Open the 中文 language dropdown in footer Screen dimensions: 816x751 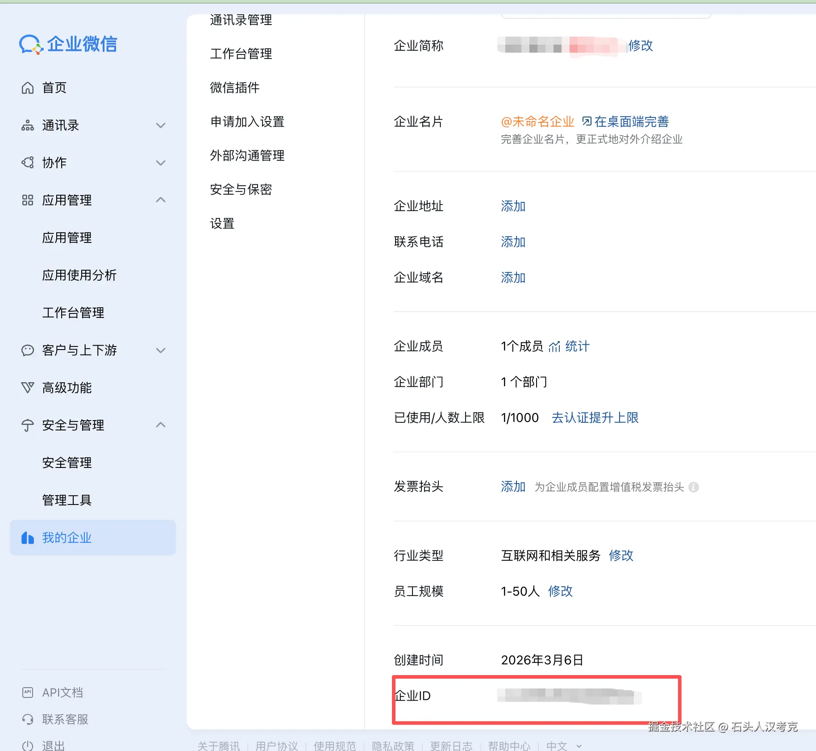564,746
